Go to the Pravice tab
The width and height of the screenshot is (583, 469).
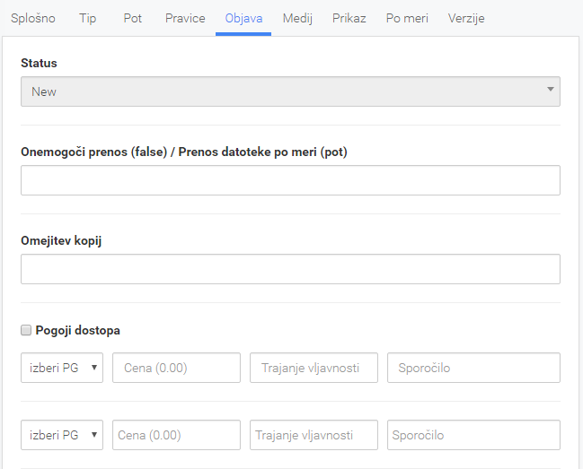[x=185, y=18]
